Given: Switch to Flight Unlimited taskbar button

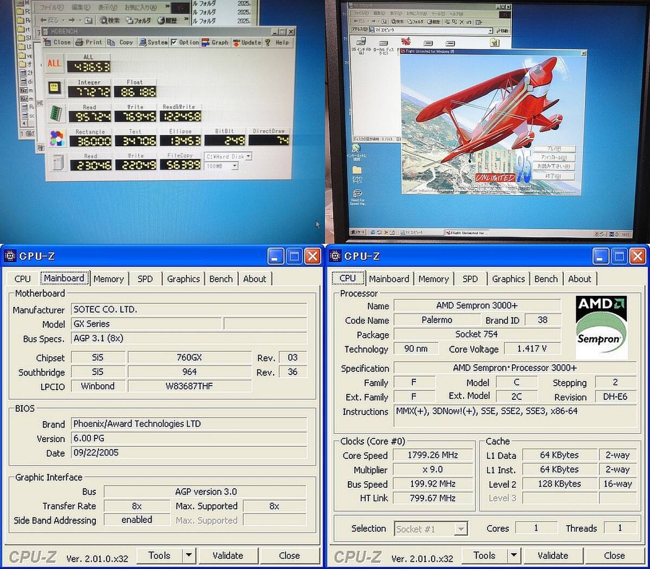Looking at the screenshot, I should coord(467,232).
